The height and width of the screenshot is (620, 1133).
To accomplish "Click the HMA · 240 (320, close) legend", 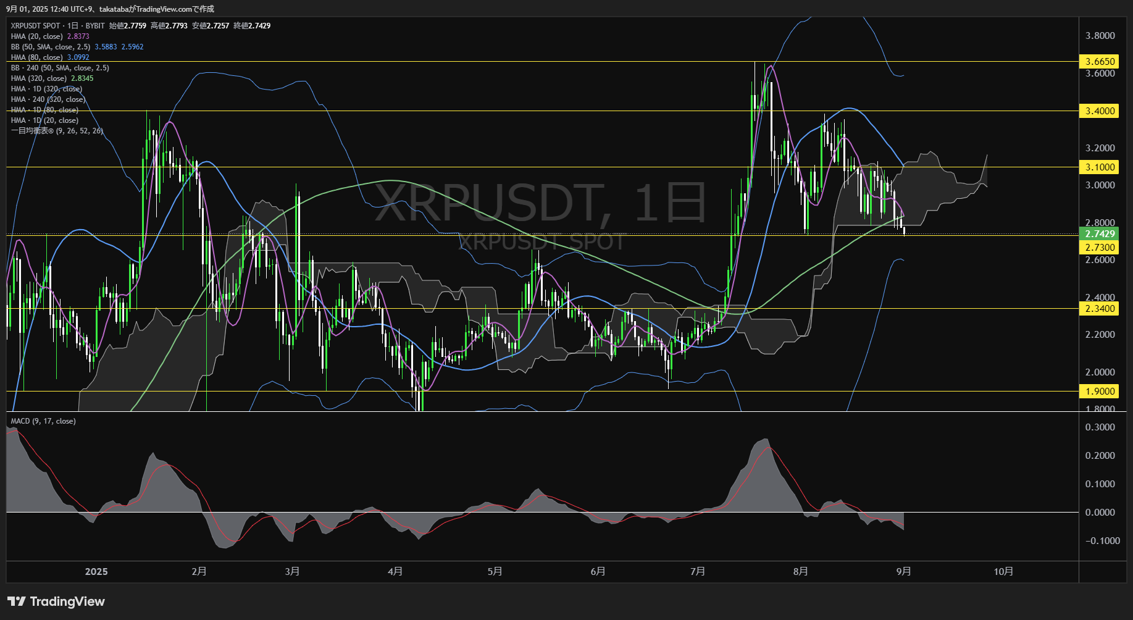I will (x=48, y=99).
